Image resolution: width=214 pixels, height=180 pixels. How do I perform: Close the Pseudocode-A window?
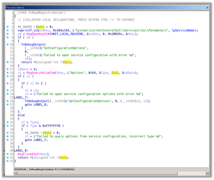point(207,7)
